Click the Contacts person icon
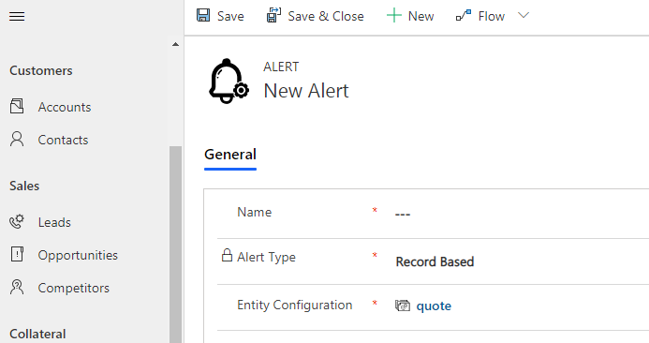 (x=17, y=140)
